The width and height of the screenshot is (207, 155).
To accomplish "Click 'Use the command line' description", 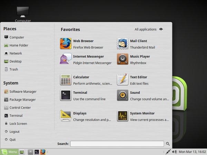I will (89, 99).
